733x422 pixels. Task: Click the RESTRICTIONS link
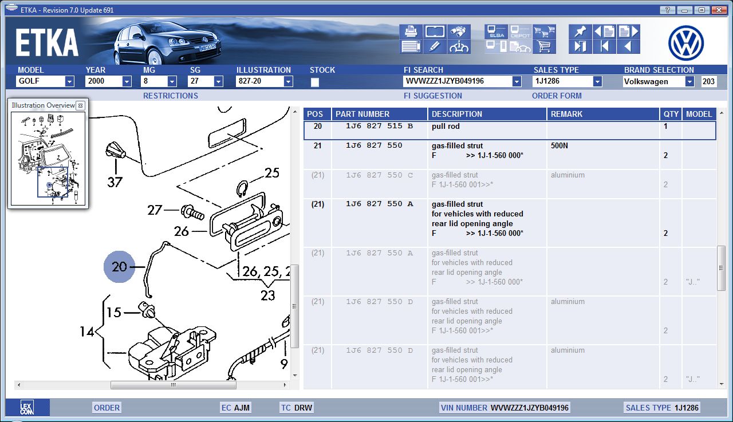171,96
